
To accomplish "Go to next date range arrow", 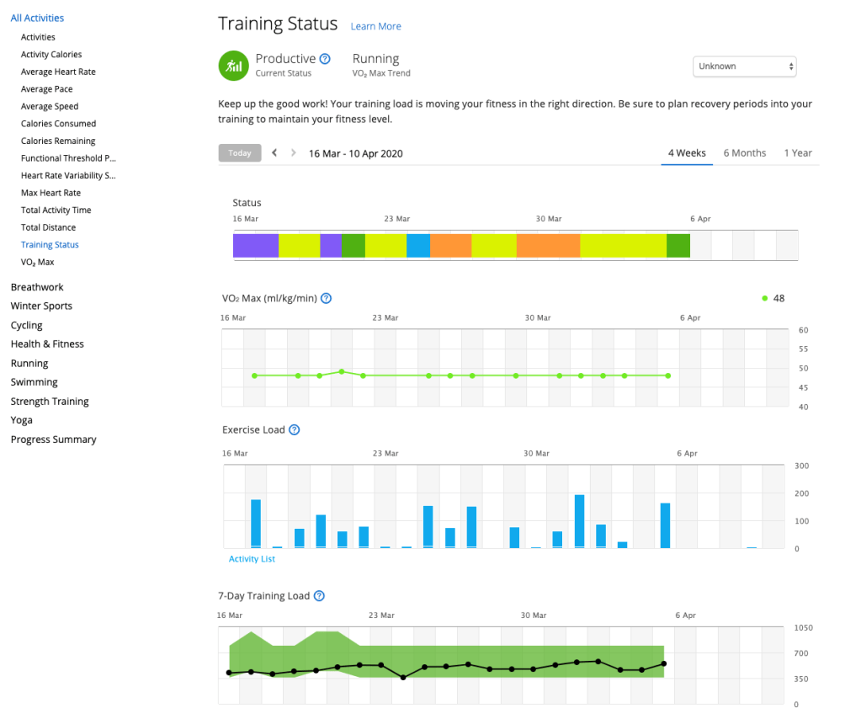I will pyautogui.click(x=294, y=153).
